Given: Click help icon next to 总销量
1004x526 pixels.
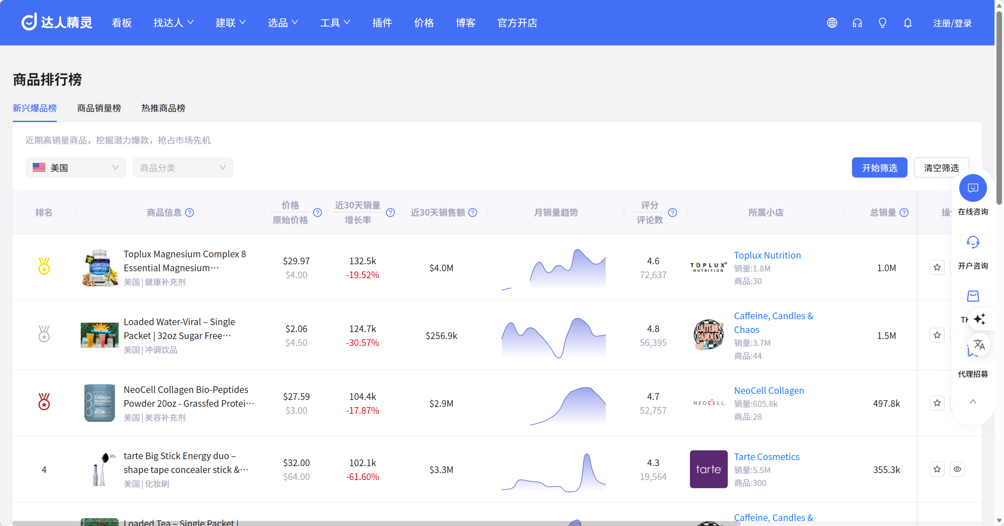Looking at the screenshot, I should click(x=904, y=213).
